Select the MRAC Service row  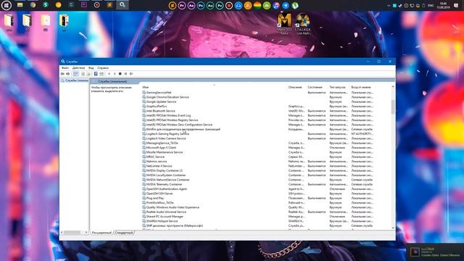click(x=257, y=157)
